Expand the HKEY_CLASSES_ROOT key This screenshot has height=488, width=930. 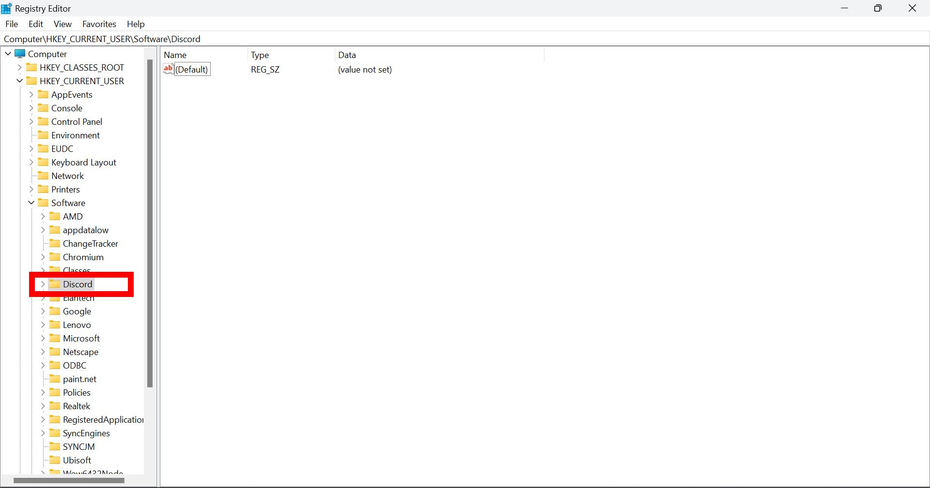pos(19,67)
